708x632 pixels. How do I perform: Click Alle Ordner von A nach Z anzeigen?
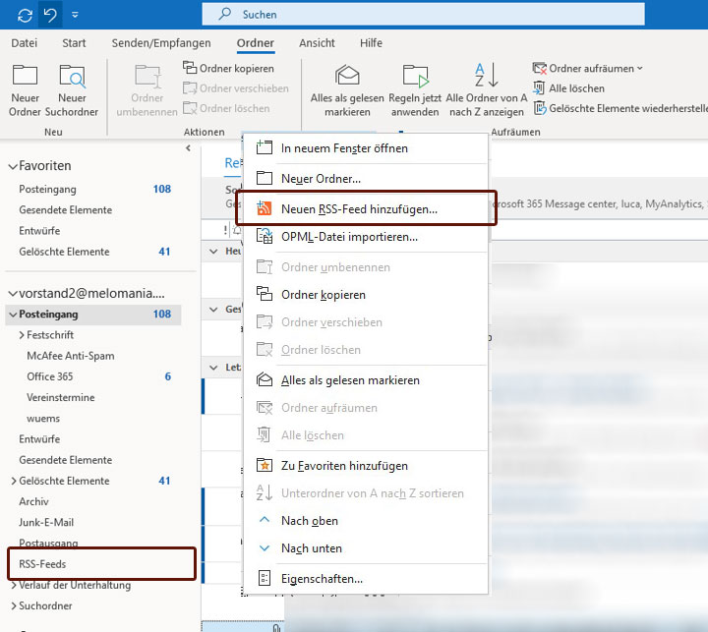click(487, 90)
